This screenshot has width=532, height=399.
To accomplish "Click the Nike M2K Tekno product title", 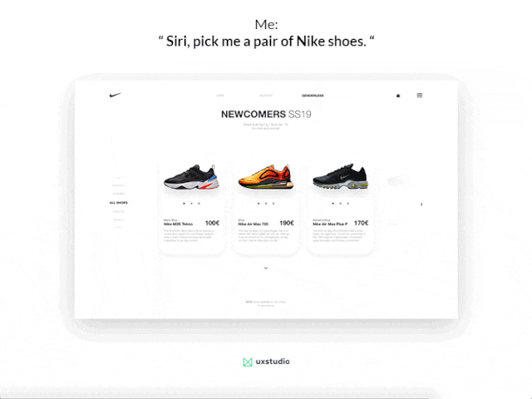I will tap(178, 224).
